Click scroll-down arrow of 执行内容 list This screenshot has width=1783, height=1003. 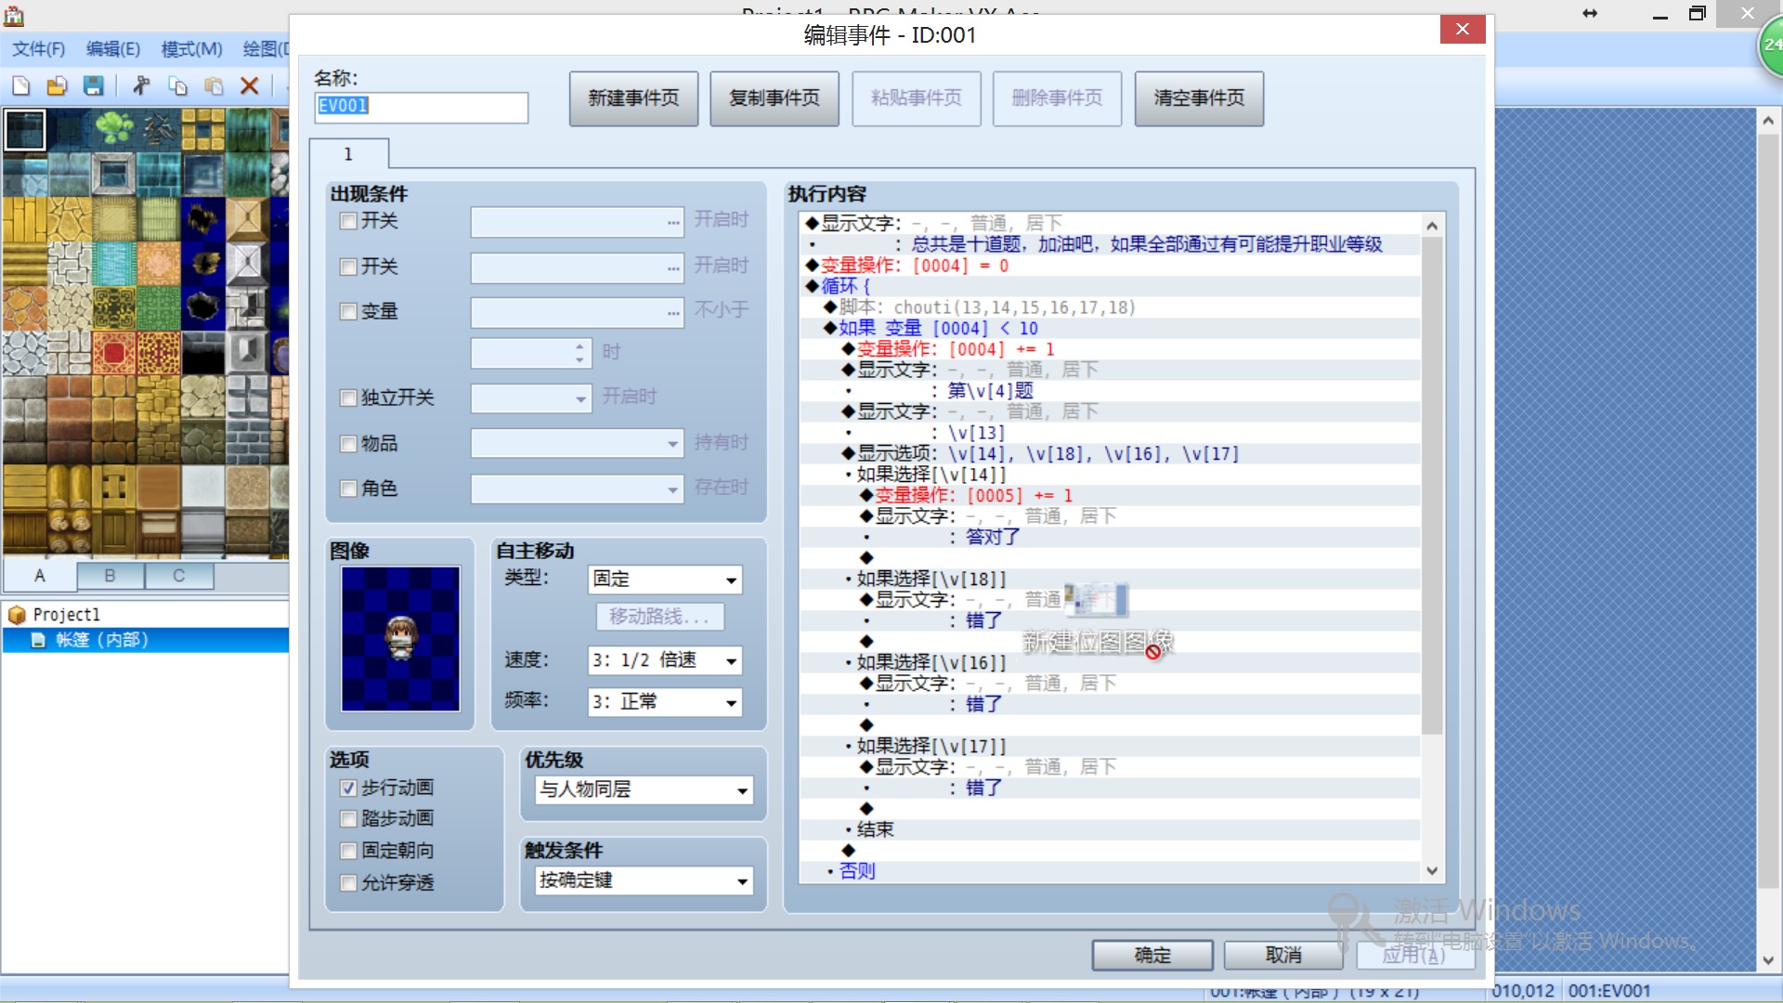click(1432, 871)
